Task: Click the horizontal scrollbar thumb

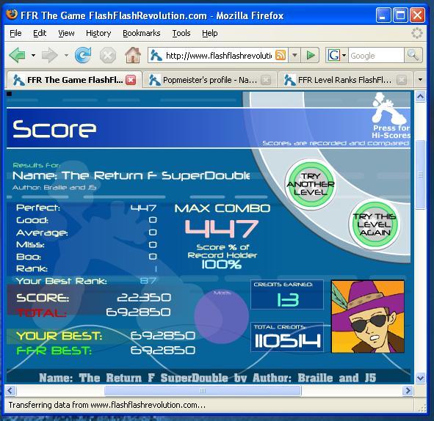Action: pos(203,391)
